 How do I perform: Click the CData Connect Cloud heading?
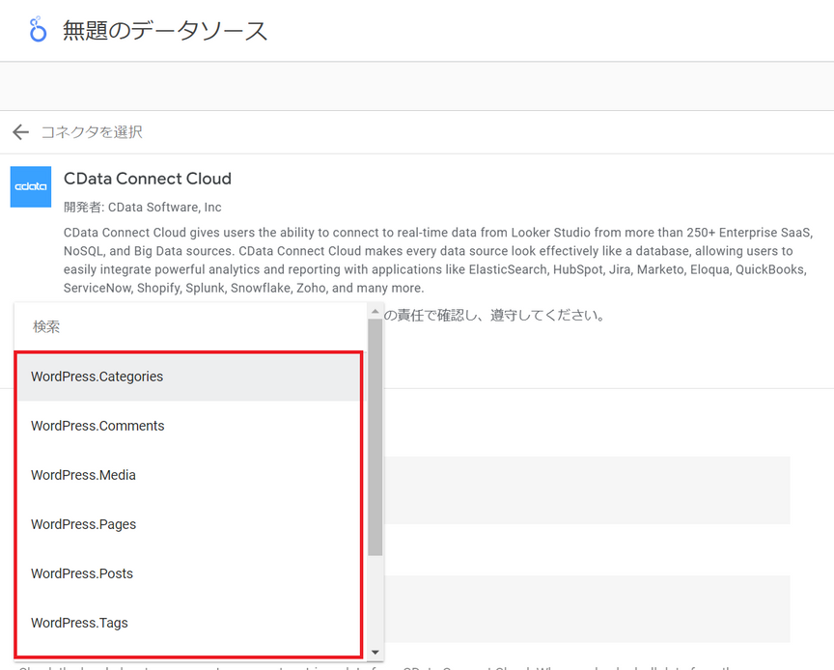(148, 179)
